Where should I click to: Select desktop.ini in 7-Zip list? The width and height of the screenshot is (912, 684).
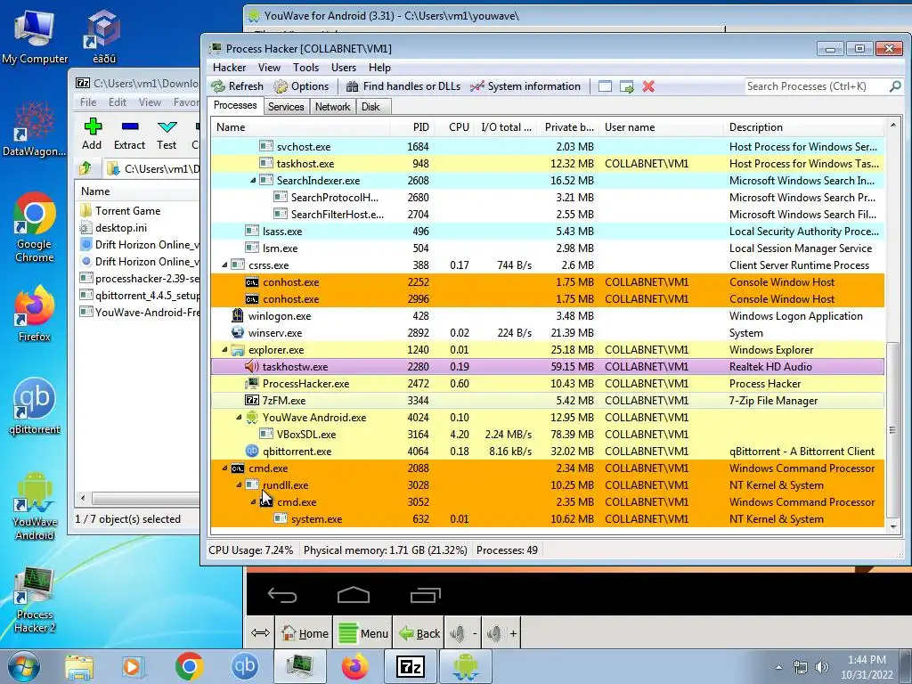click(120, 228)
